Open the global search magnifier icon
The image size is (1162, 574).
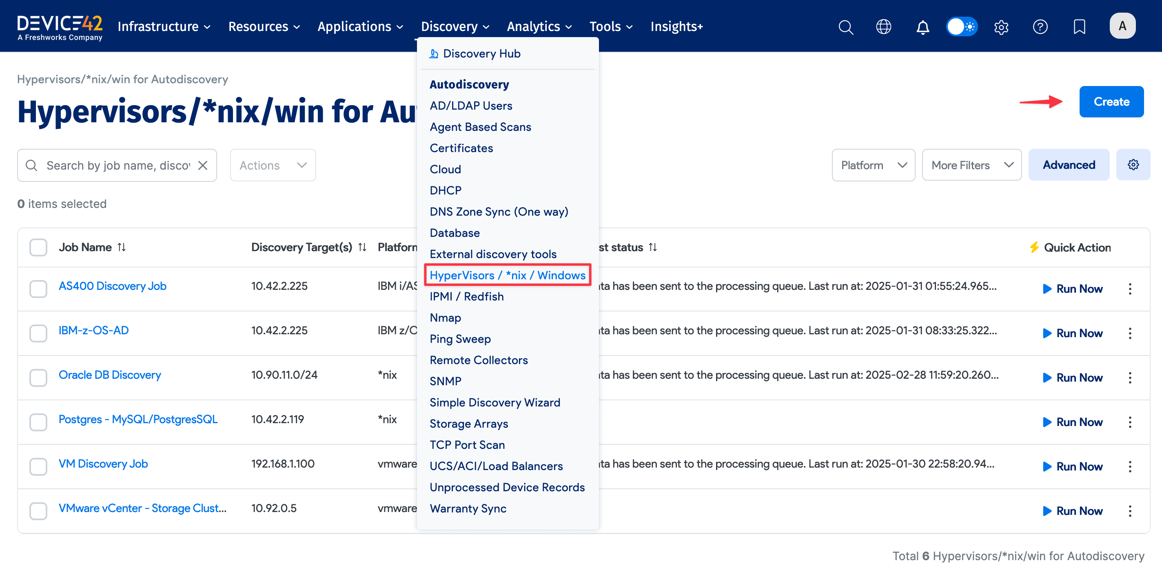pyautogui.click(x=845, y=27)
